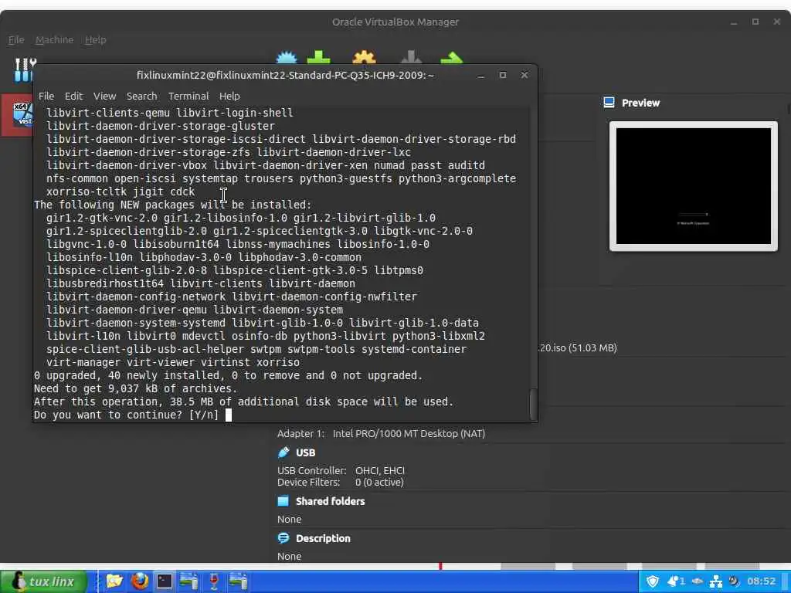Open VirtualBox Manager's File menu

click(x=15, y=40)
